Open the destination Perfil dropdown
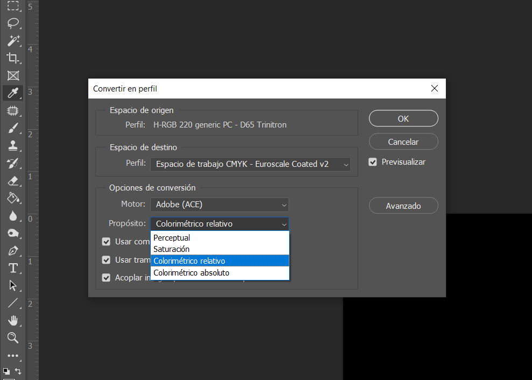 tap(250, 164)
